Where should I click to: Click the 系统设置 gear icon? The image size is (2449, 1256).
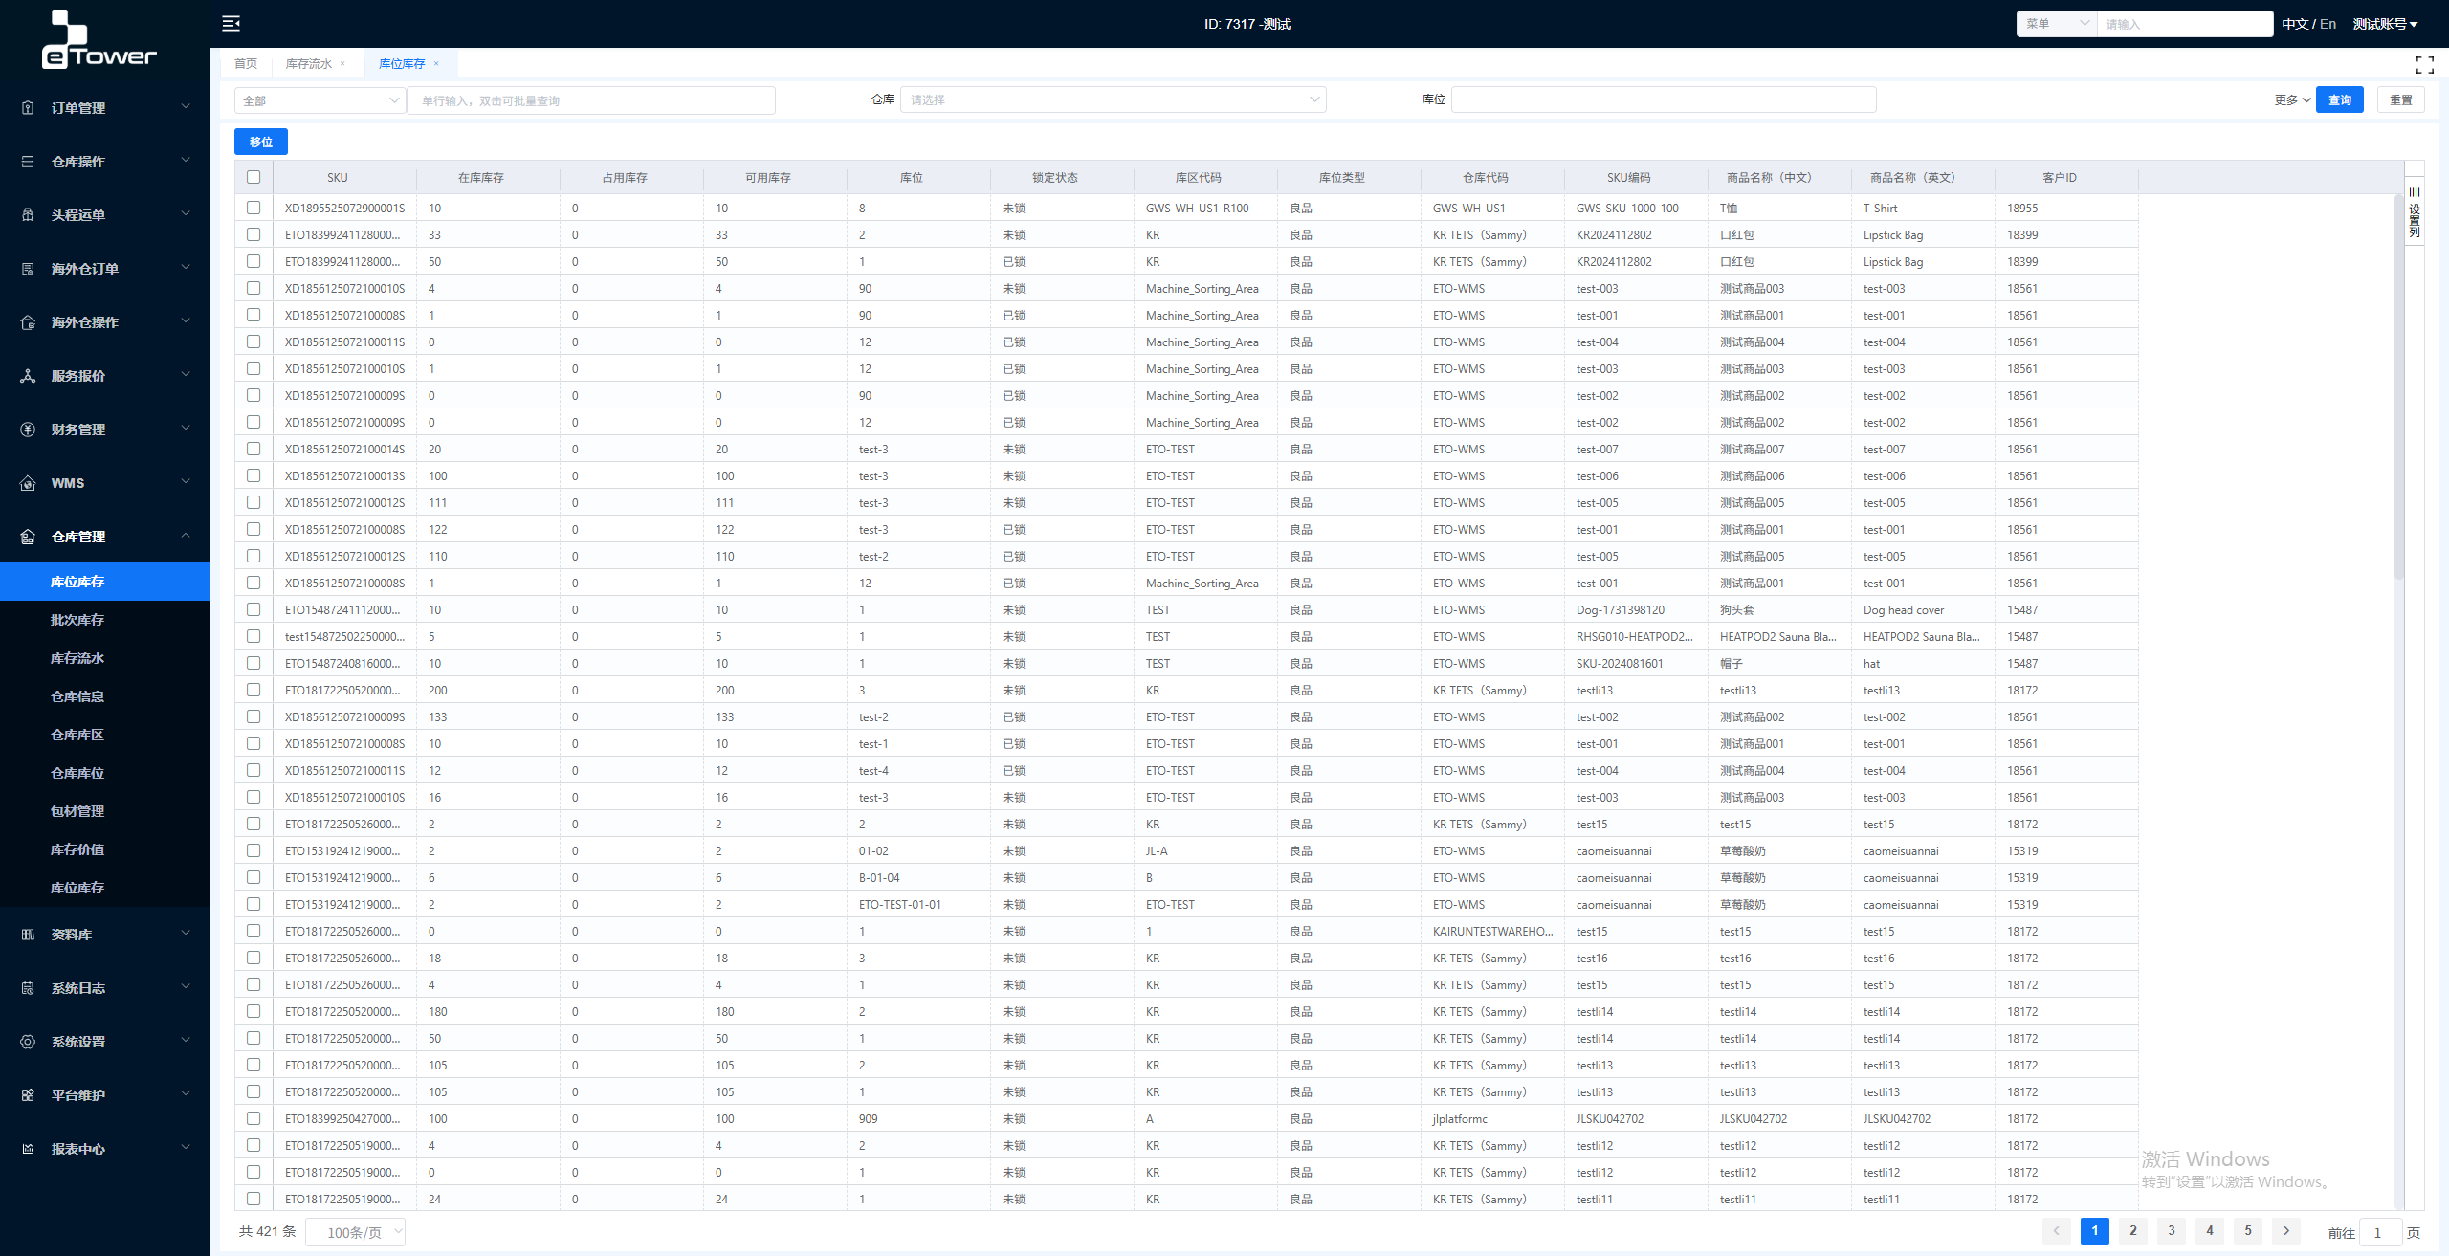28,1042
